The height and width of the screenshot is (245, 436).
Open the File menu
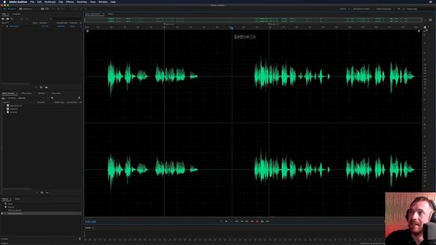click(32, 1)
